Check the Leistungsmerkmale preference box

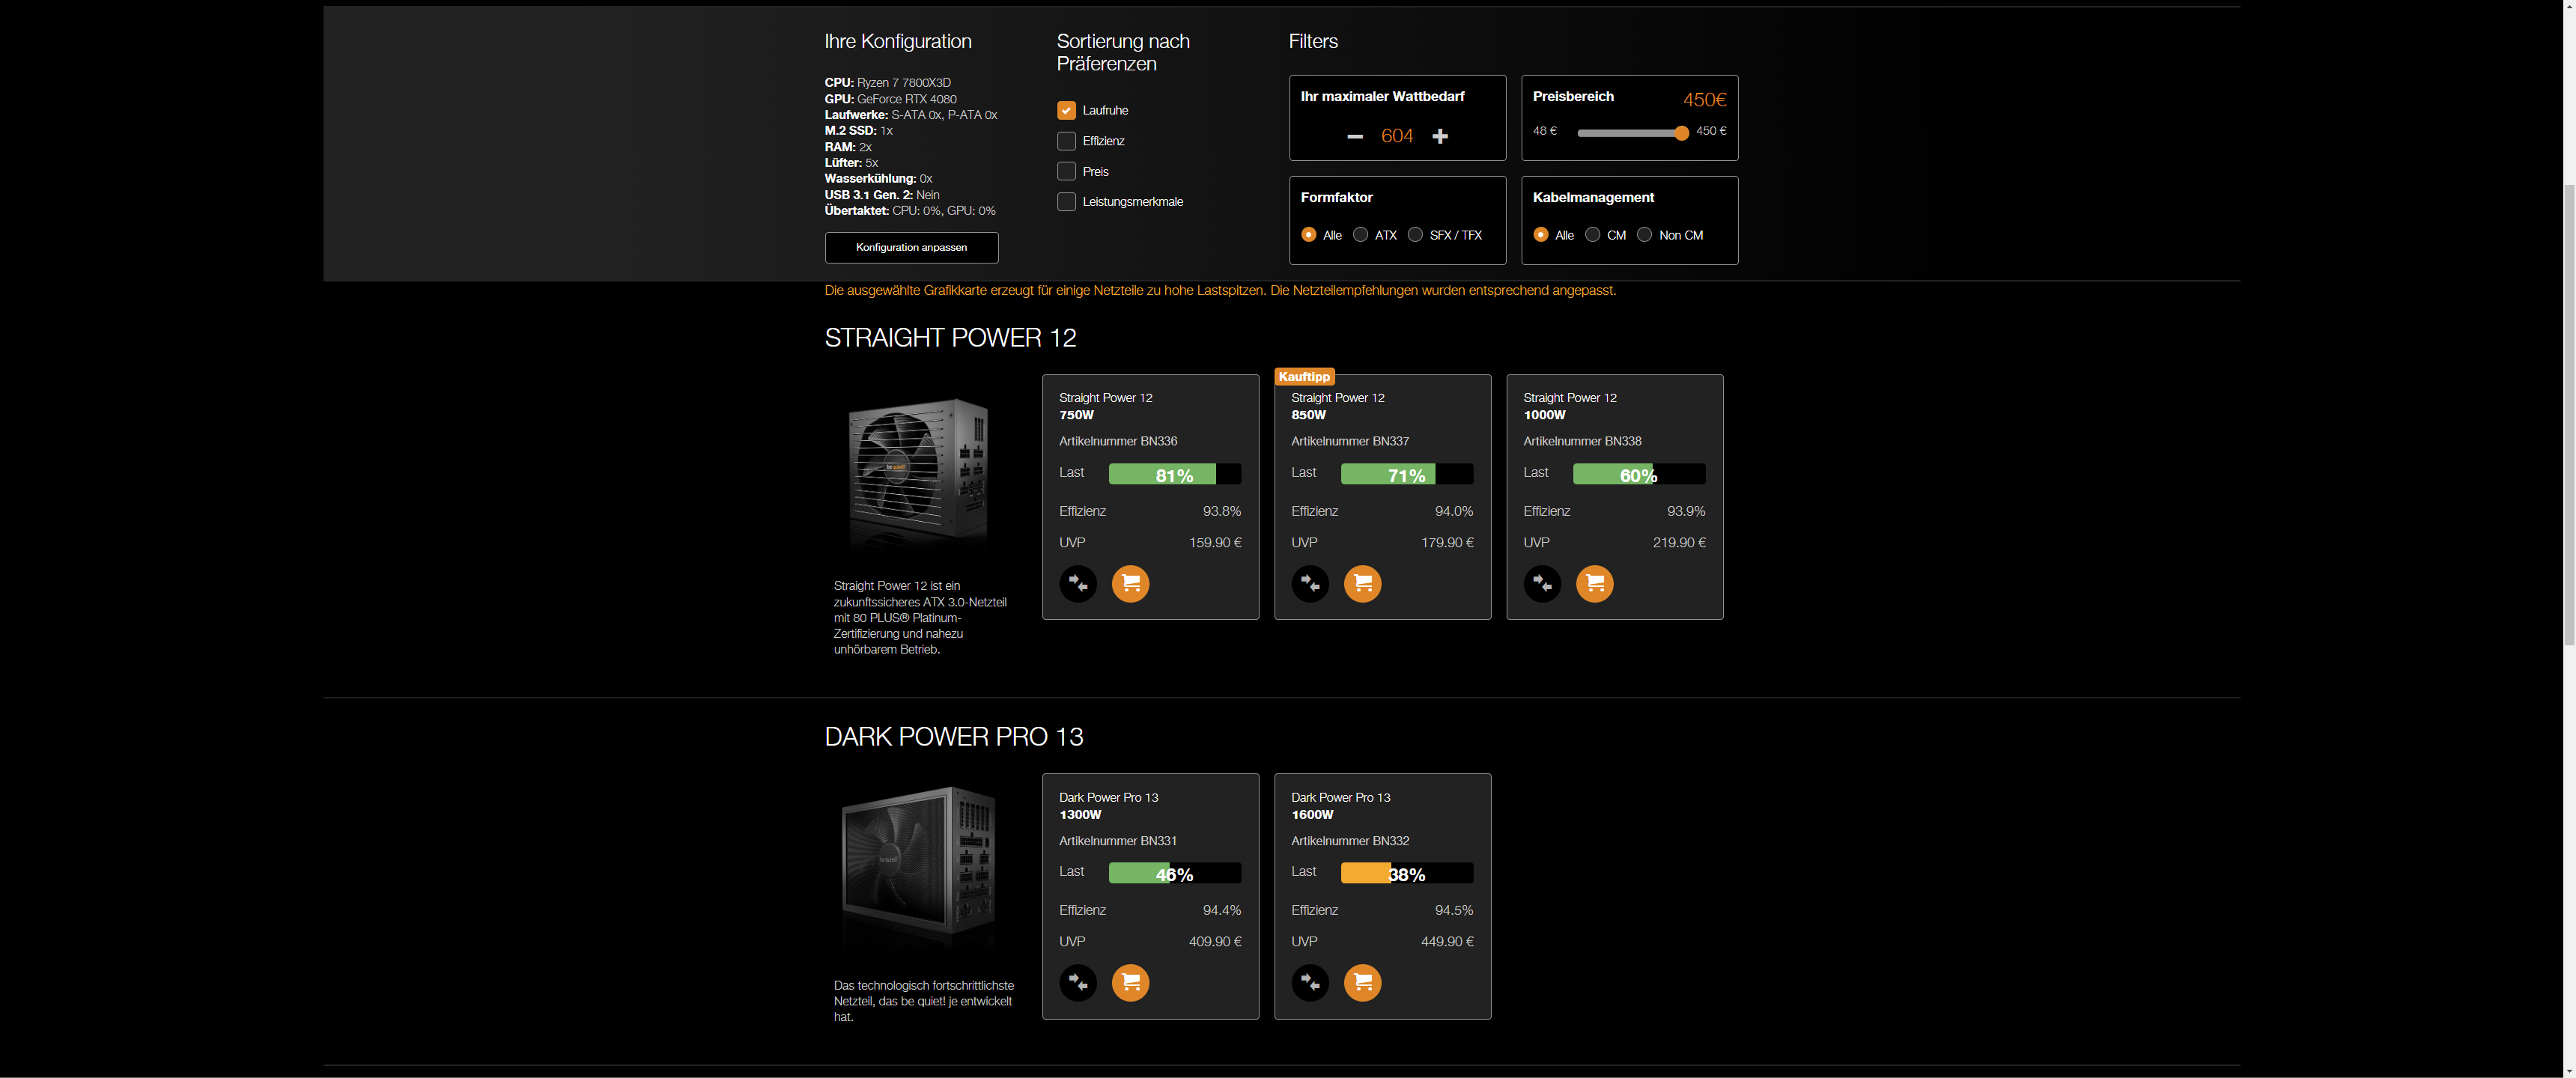[x=1066, y=201]
